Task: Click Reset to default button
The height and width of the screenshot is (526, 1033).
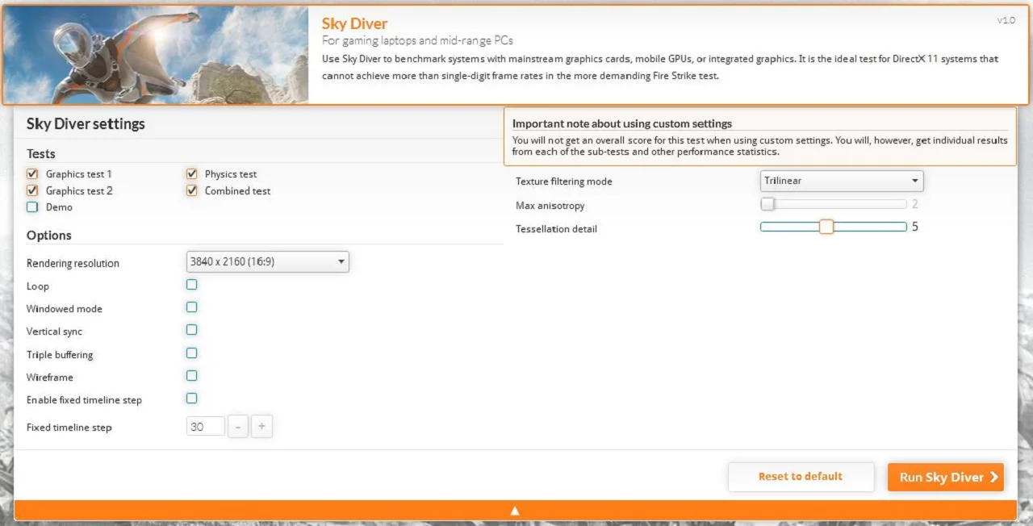Action: 801,477
